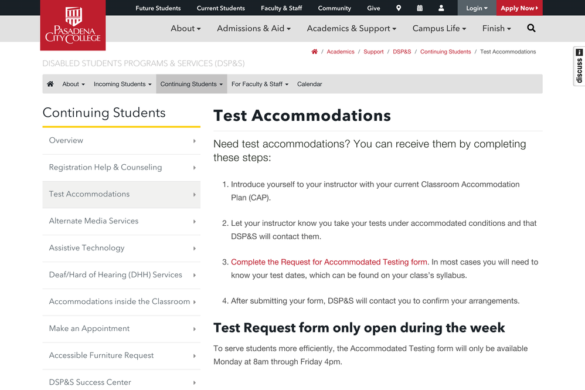This screenshot has width=585, height=390.
Task: Click the Pasadena City College logo
Action: pyautogui.click(x=73, y=25)
